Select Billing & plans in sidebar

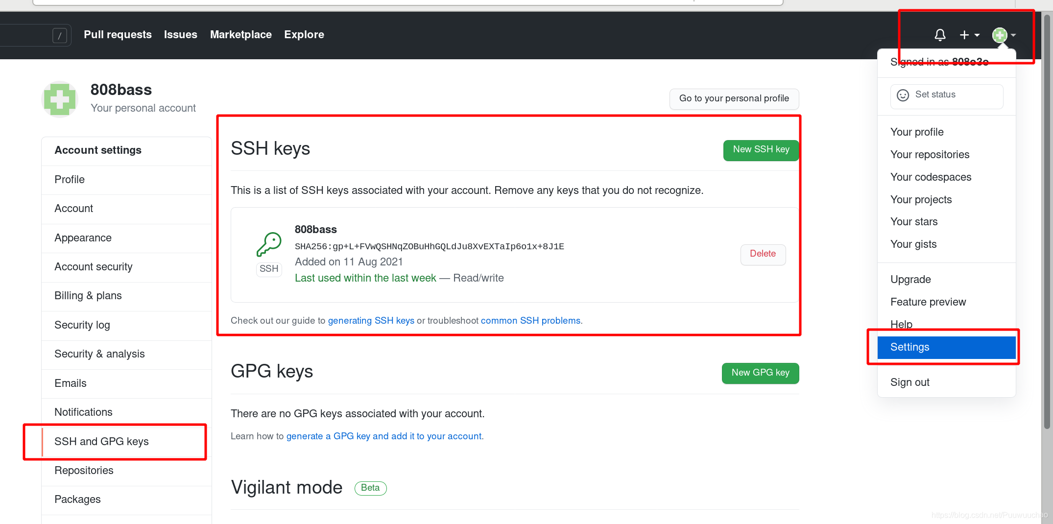[127, 296]
